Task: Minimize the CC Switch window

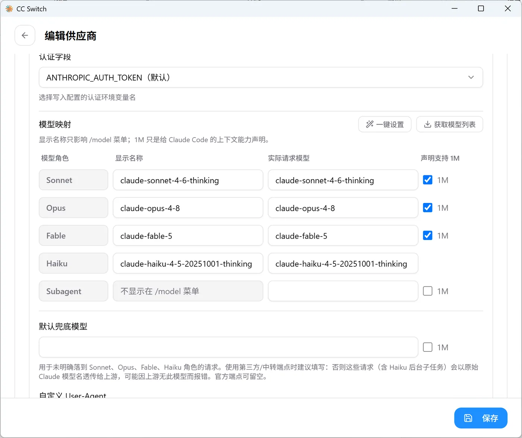Action: (x=455, y=9)
